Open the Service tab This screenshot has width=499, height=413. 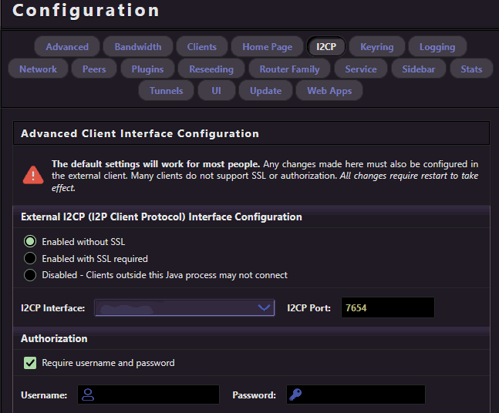pyautogui.click(x=361, y=69)
